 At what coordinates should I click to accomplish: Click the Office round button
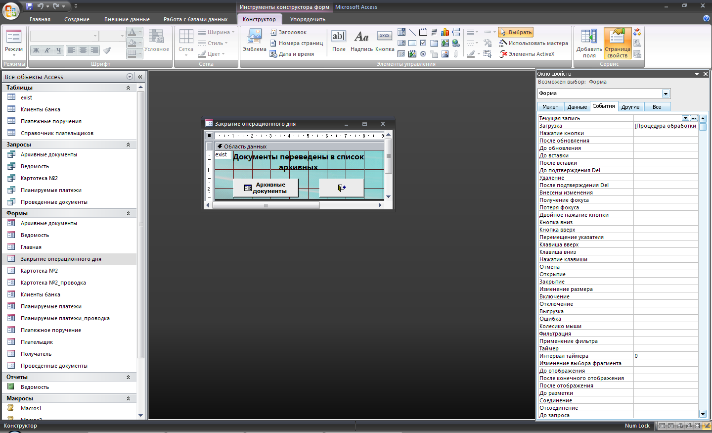click(11, 10)
